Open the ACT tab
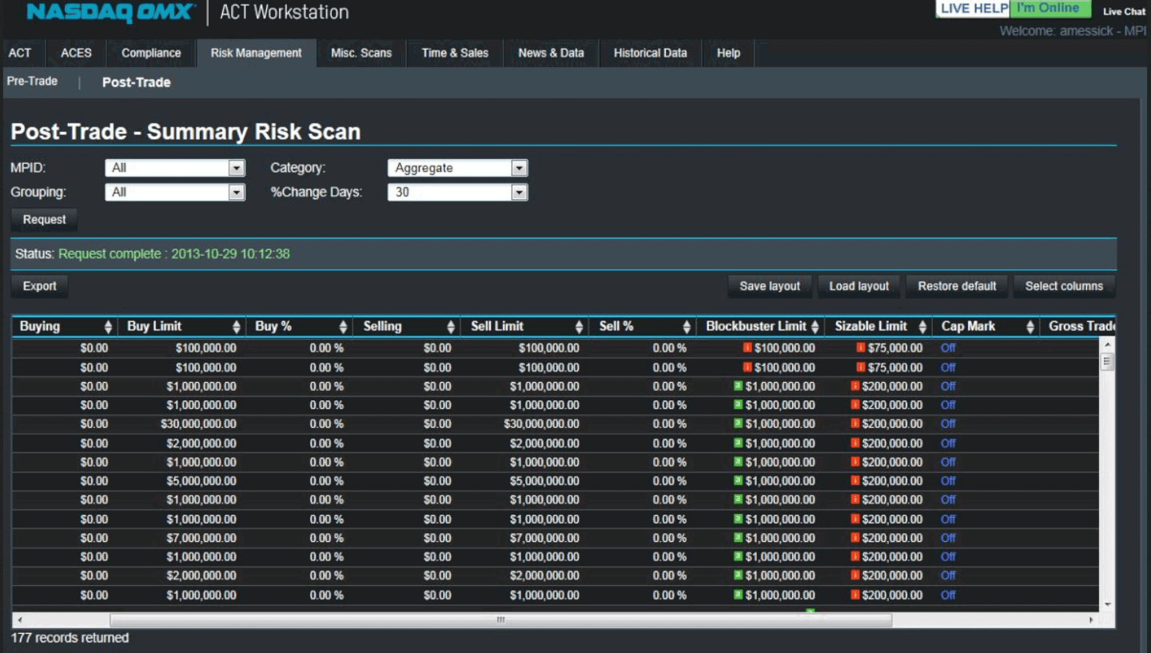This screenshot has width=1151, height=653. pyautogui.click(x=20, y=53)
